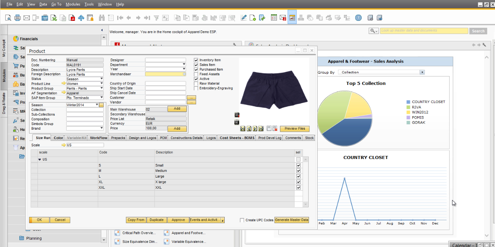Screen dimensions: 495x247
Task: Click the Print icon in toolbar
Action: pyautogui.click(x=17, y=18)
